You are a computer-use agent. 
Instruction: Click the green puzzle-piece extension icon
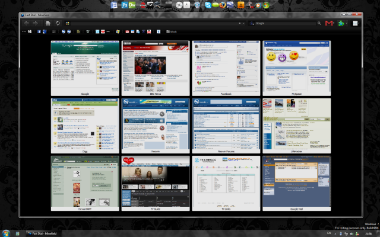[x=341, y=23]
